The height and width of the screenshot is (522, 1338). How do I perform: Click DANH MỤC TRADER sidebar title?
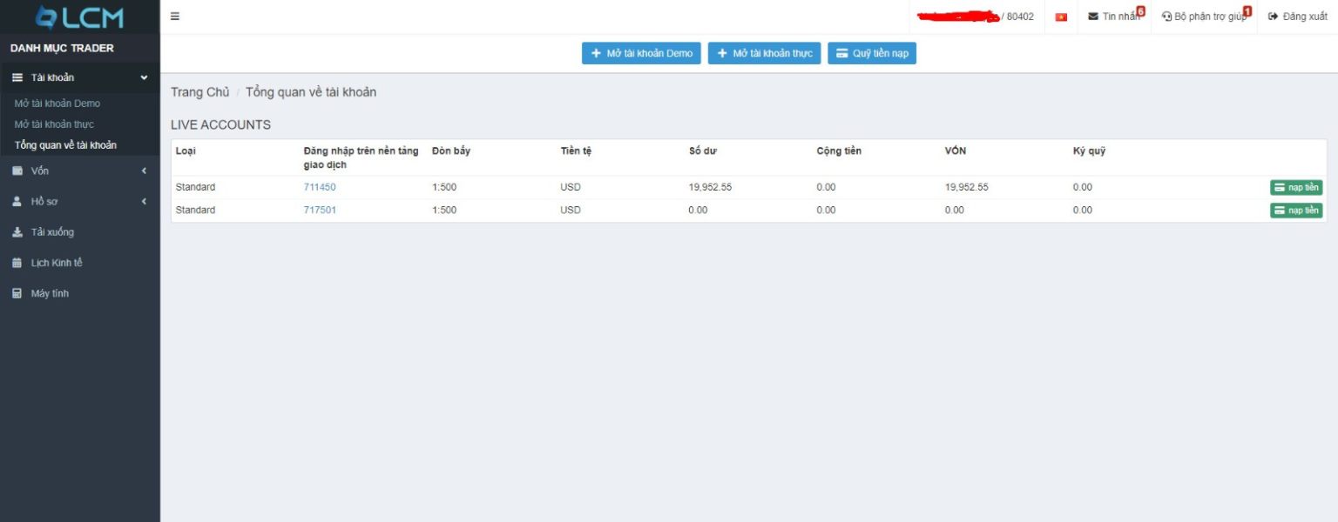click(x=62, y=48)
